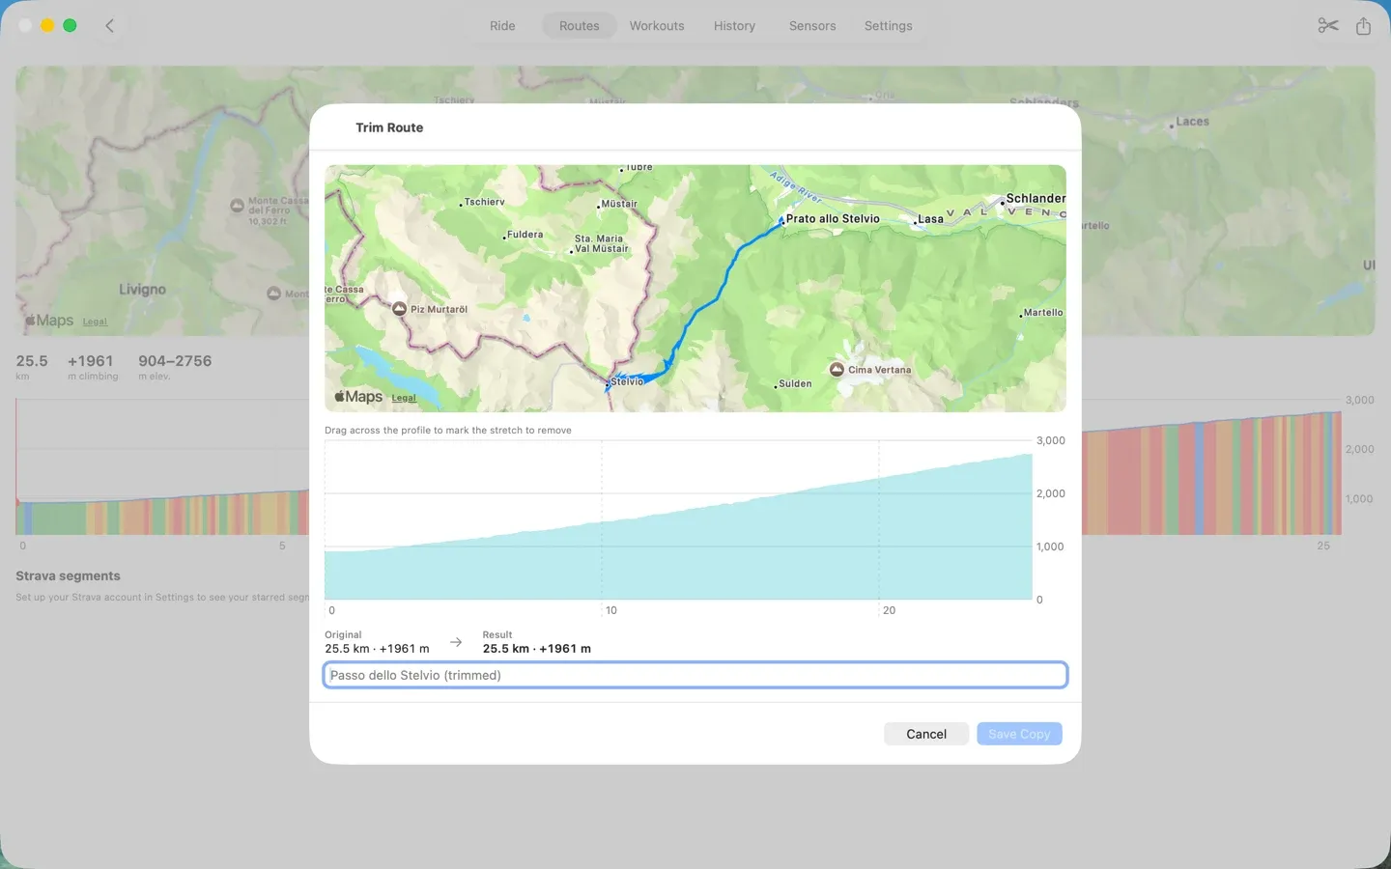Click the Müstair label on dialog map
Viewport: 1391px width, 869px height.
tap(618, 204)
